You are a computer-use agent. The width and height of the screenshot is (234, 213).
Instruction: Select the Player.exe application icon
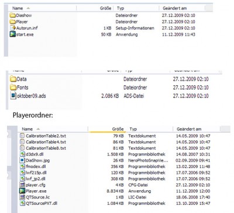click(22, 191)
